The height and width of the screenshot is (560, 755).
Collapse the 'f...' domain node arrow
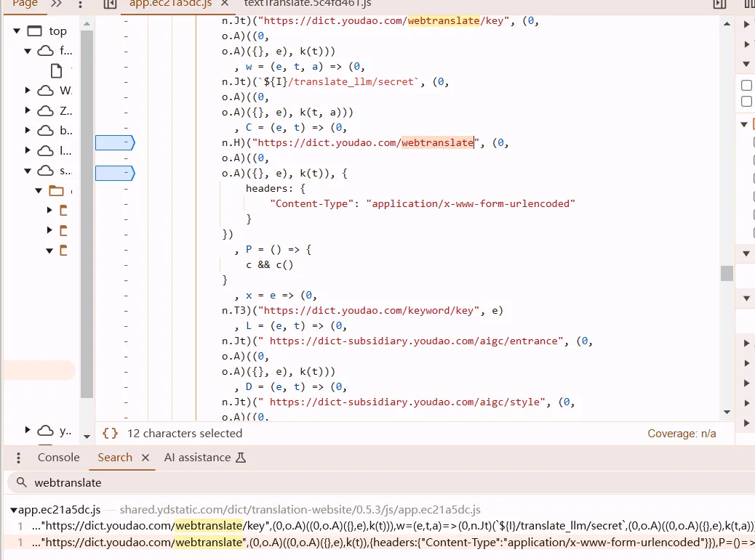point(28,50)
